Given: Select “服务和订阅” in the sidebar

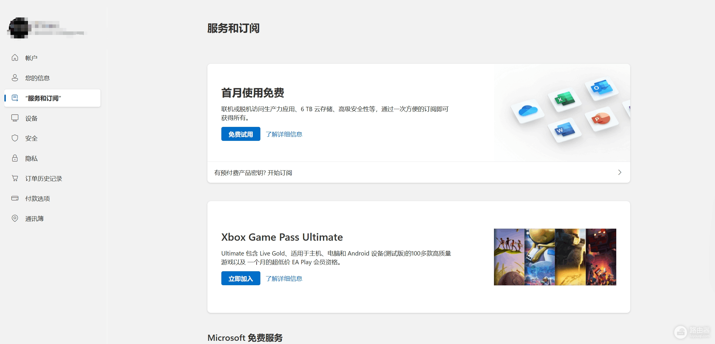Looking at the screenshot, I should point(52,98).
